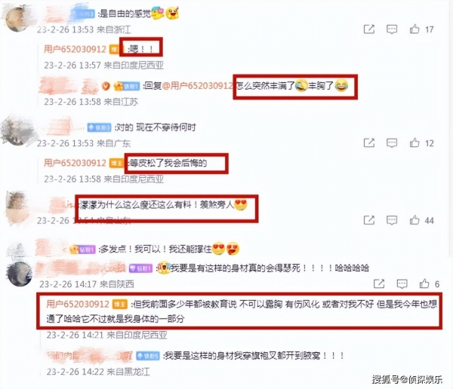Open 用户652030912 profile in 等皮松了 reply
This screenshot has height=389, width=453.
[x=75, y=163]
